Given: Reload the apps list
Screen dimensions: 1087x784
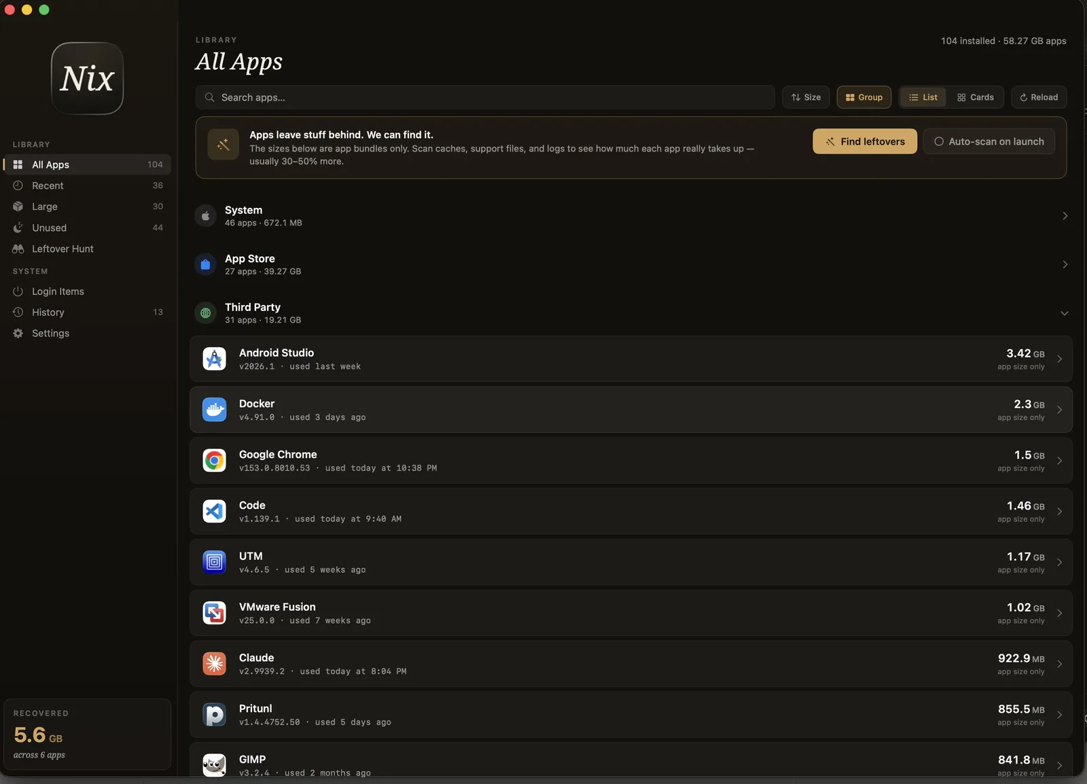Looking at the screenshot, I should pyautogui.click(x=1039, y=97).
